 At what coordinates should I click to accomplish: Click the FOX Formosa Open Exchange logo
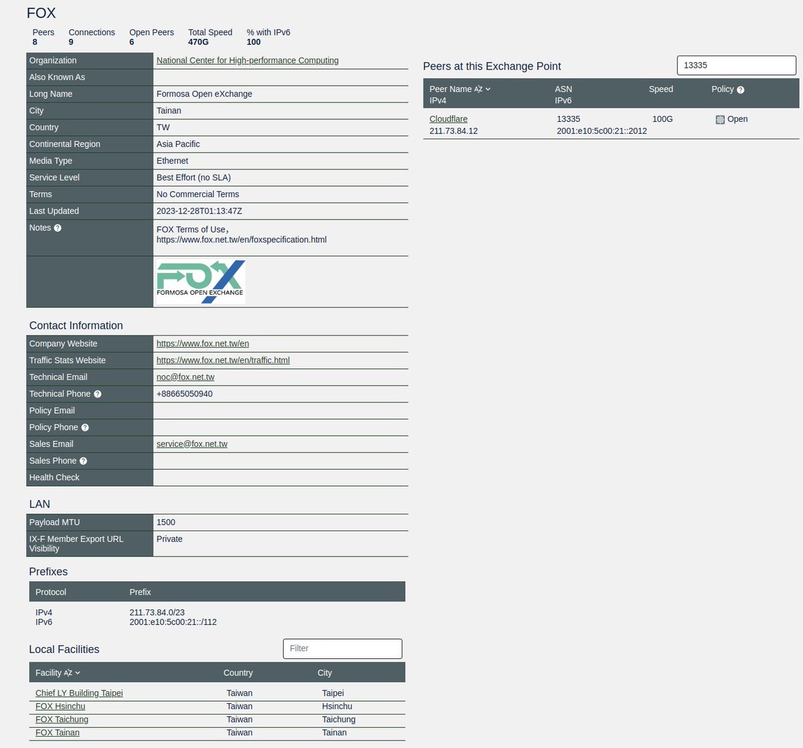201,282
